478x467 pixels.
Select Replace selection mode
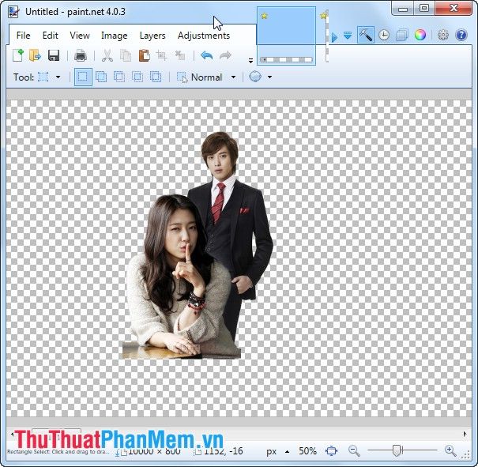[x=83, y=77]
